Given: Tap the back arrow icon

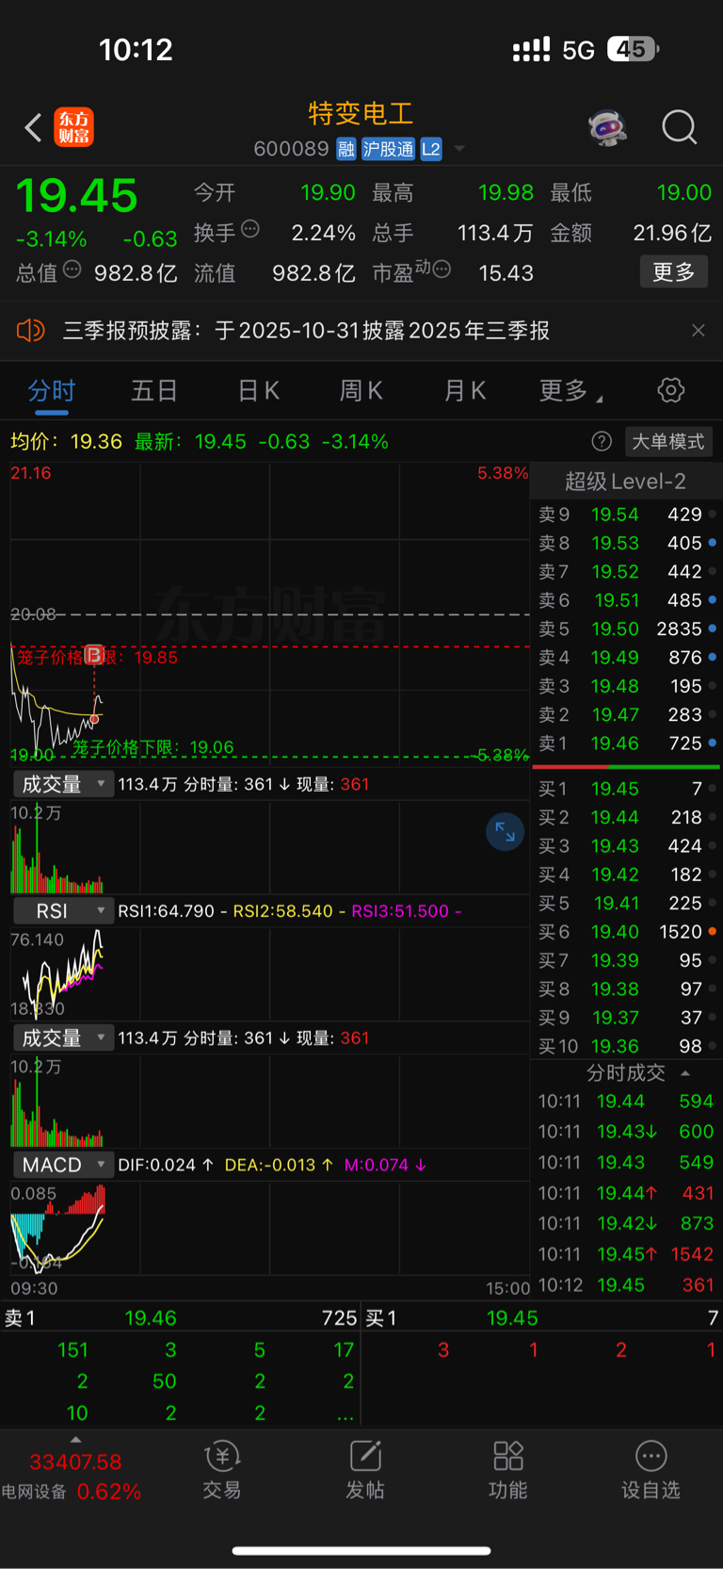Looking at the screenshot, I should 33,127.
